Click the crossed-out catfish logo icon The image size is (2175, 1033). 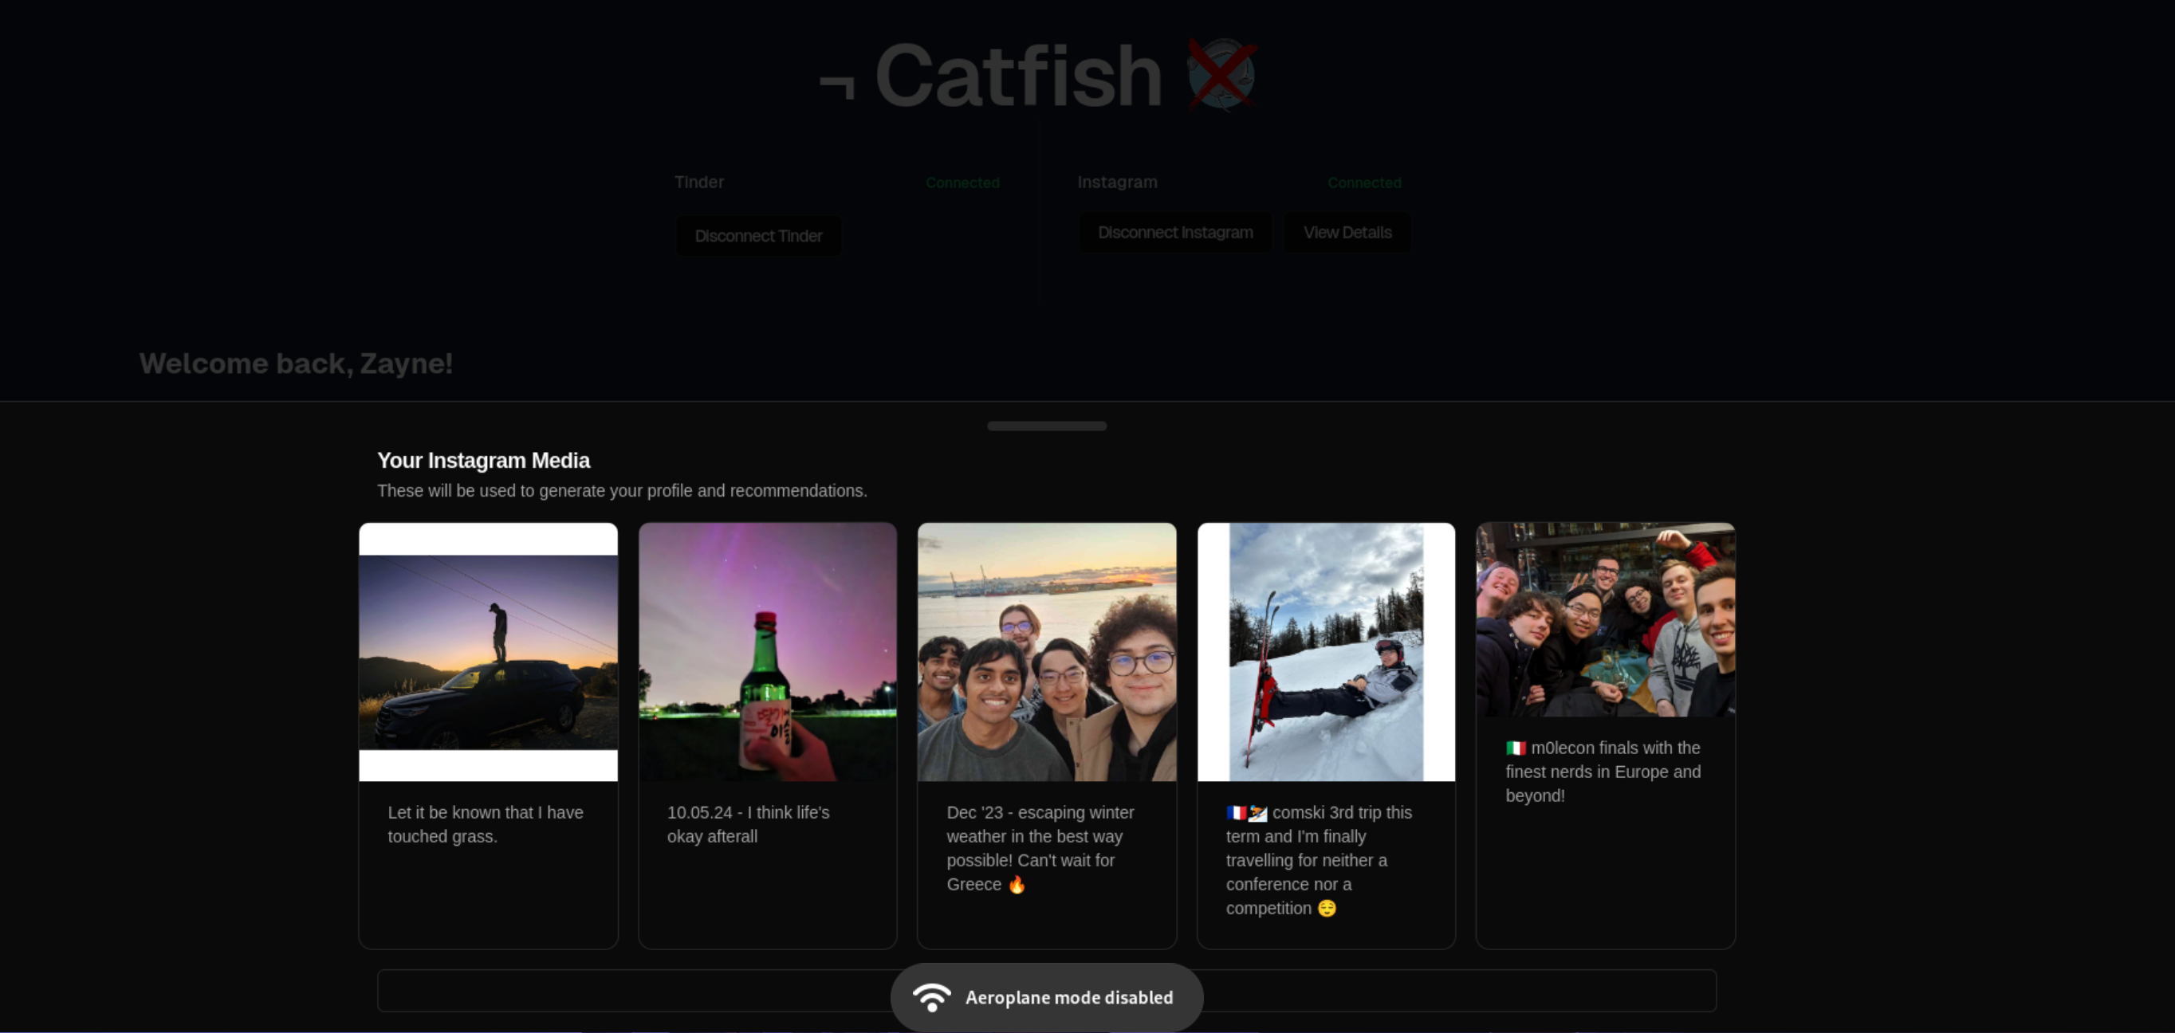tap(1221, 74)
